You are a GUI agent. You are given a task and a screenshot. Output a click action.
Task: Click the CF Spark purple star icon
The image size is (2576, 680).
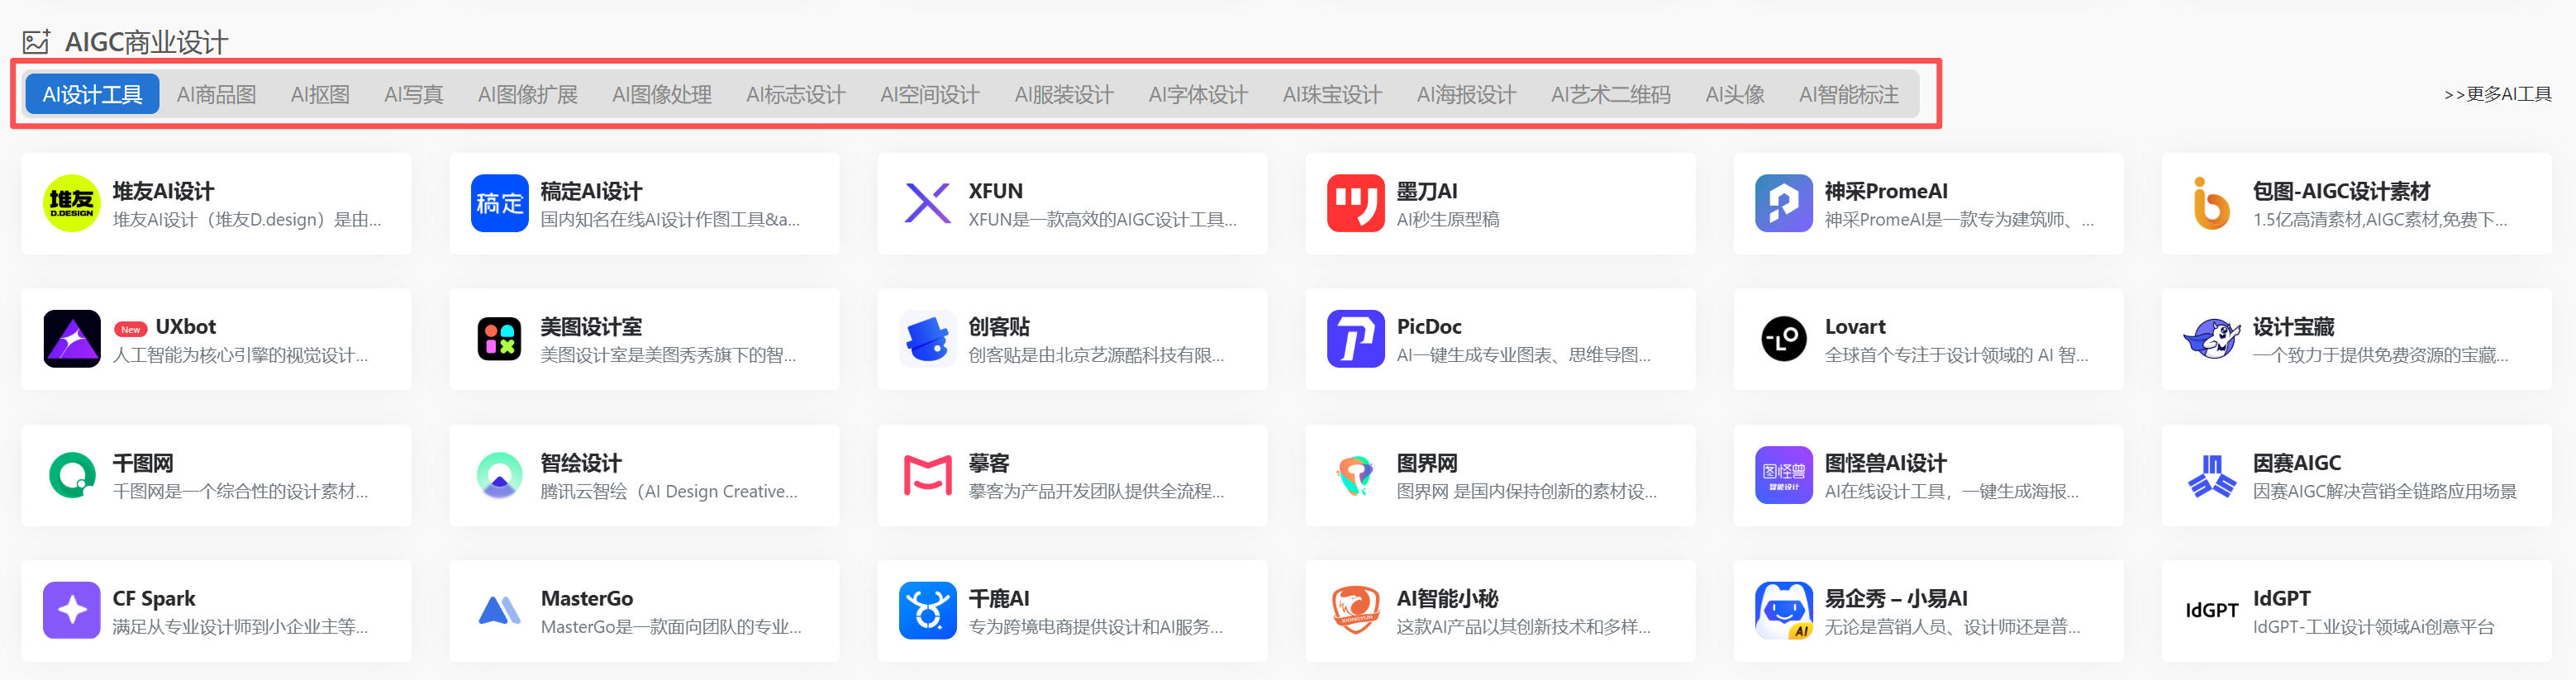point(71,610)
